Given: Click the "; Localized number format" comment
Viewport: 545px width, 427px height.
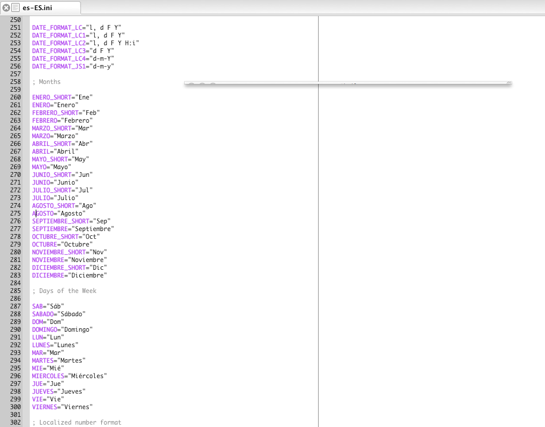Looking at the screenshot, I should click(77, 422).
